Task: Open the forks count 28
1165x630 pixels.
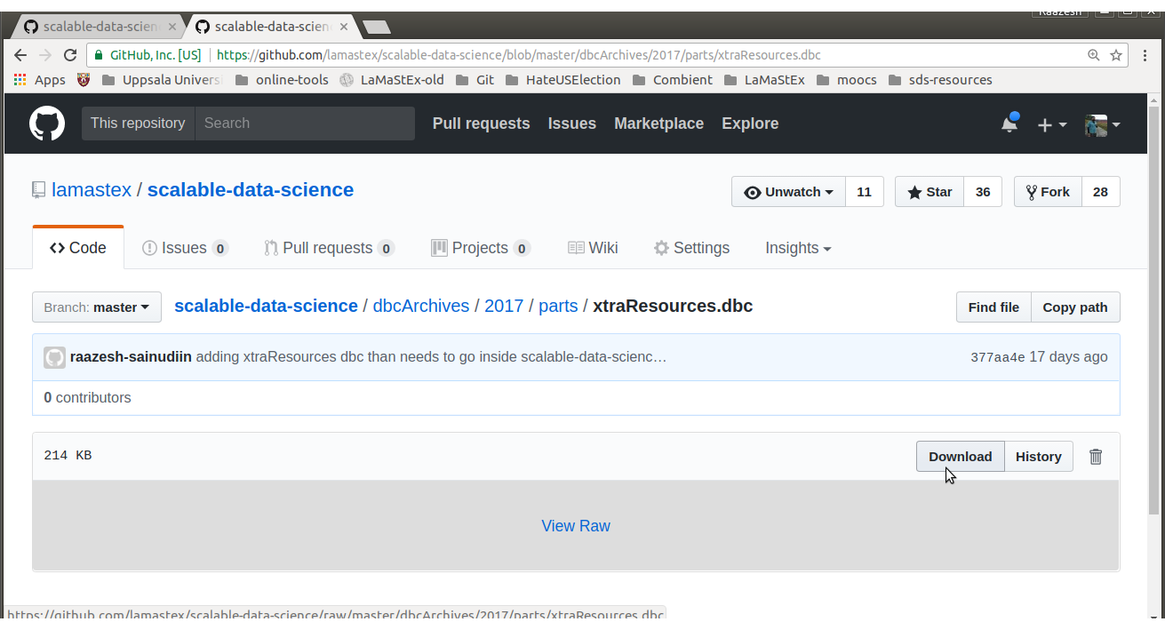Action: click(x=1100, y=192)
